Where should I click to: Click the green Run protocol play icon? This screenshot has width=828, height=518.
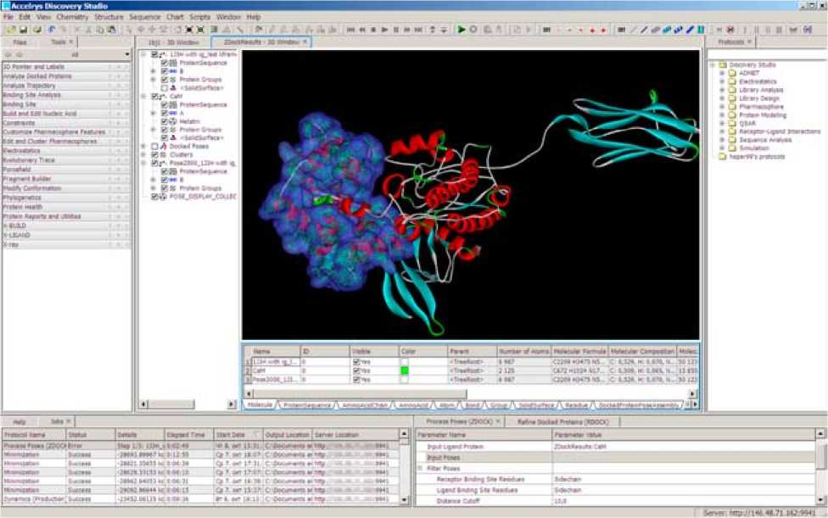click(x=462, y=30)
